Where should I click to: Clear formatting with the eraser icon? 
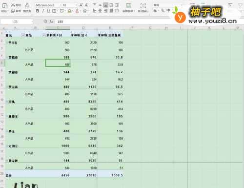85,11
